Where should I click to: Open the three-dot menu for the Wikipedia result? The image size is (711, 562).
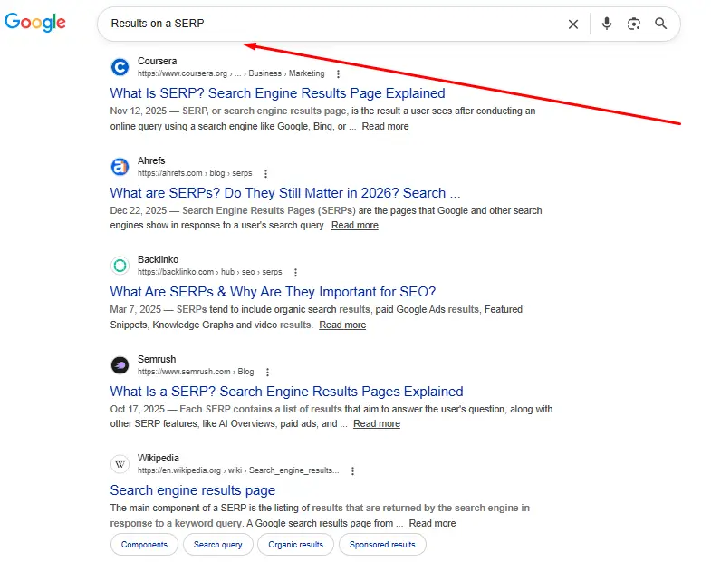coord(352,471)
